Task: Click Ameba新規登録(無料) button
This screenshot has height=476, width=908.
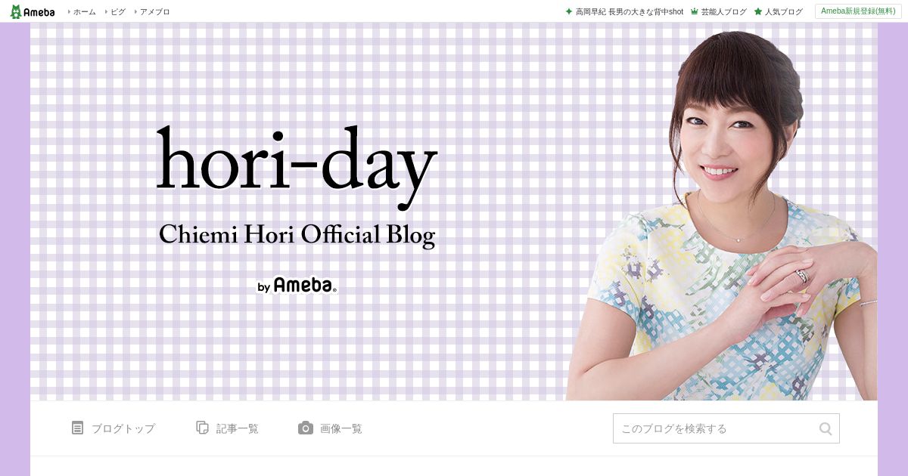Action: point(858,11)
